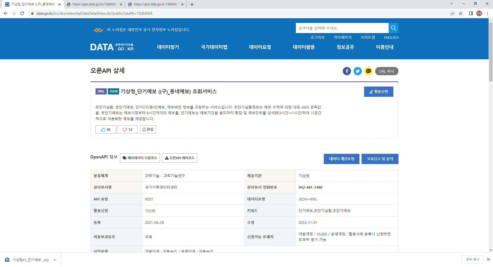Go to 마이페이지
The image size is (493, 267).
click(343, 37)
